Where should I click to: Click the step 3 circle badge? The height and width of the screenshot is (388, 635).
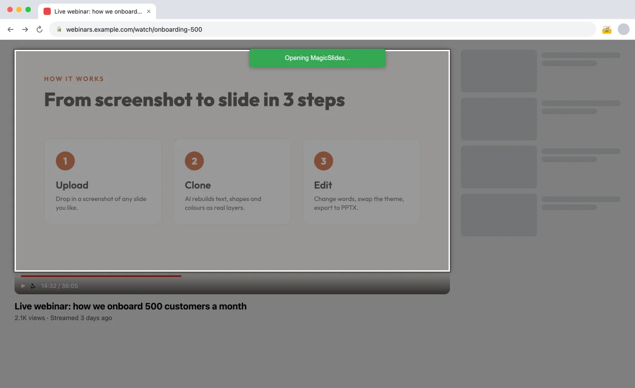(323, 161)
